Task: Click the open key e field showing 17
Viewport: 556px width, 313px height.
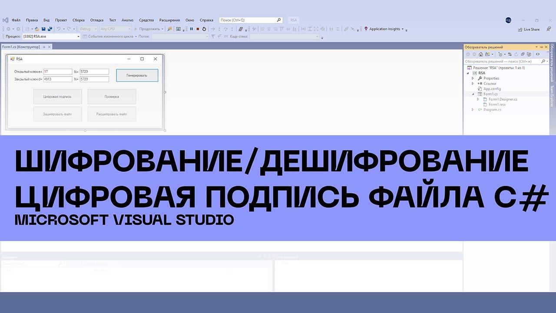Action: pyautogui.click(x=57, y=72)
